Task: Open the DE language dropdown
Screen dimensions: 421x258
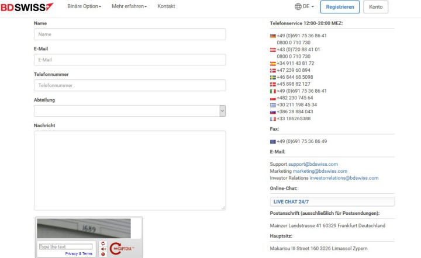Action: pyautogui.click(x=308, y=6)
